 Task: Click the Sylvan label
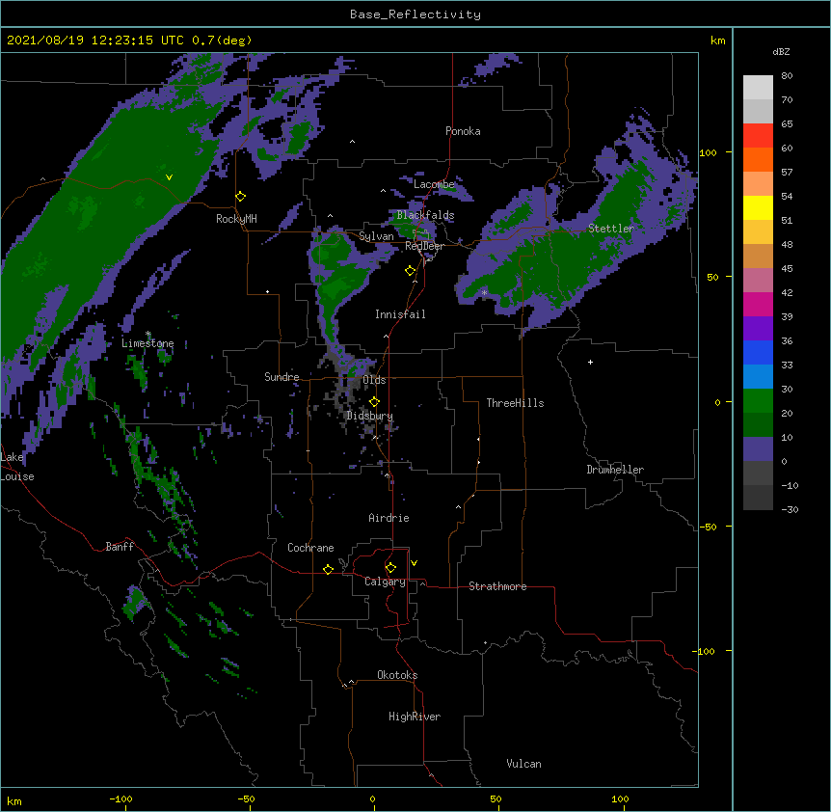click(x=376, y=236)
